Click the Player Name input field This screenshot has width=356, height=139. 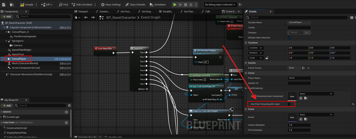299,78
